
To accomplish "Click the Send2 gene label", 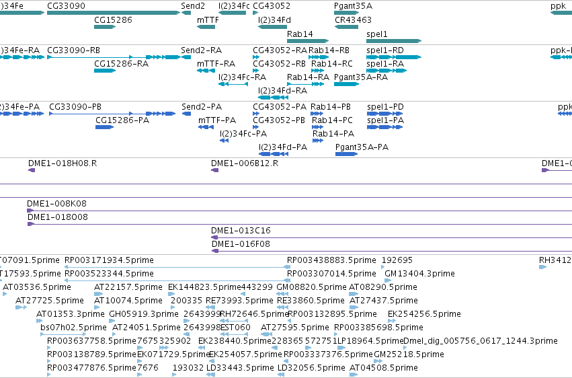I will (193, 6).
